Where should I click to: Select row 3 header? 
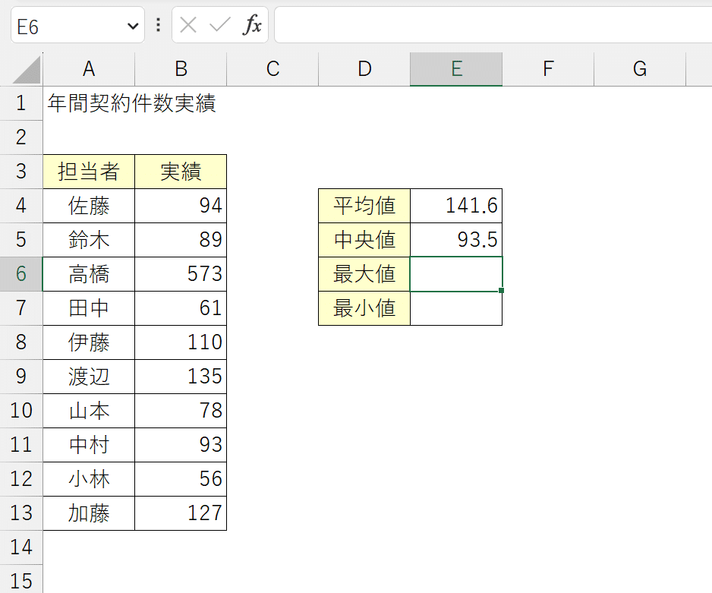tap(21, 172)
